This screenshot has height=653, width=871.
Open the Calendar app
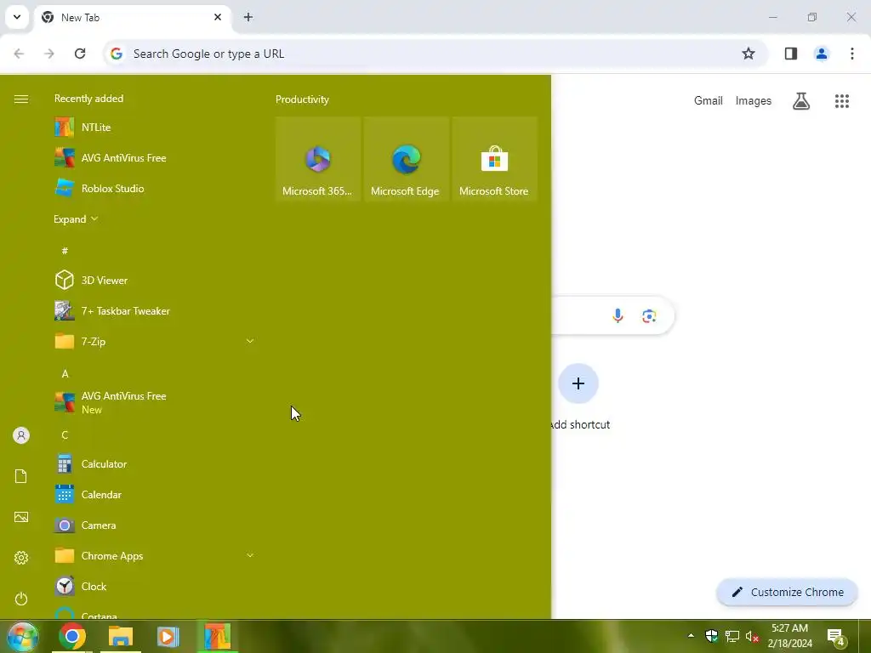(155, 494)
